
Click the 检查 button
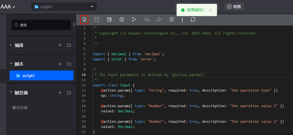(234, 7)
